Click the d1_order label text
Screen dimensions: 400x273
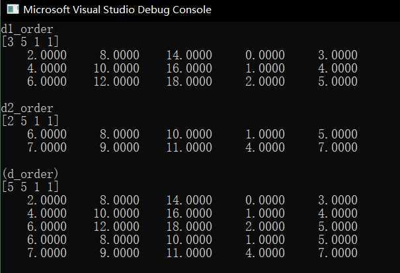[27, 29]
